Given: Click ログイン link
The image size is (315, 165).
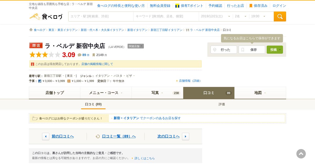Looking at the screenshot, I should (279, 6).
